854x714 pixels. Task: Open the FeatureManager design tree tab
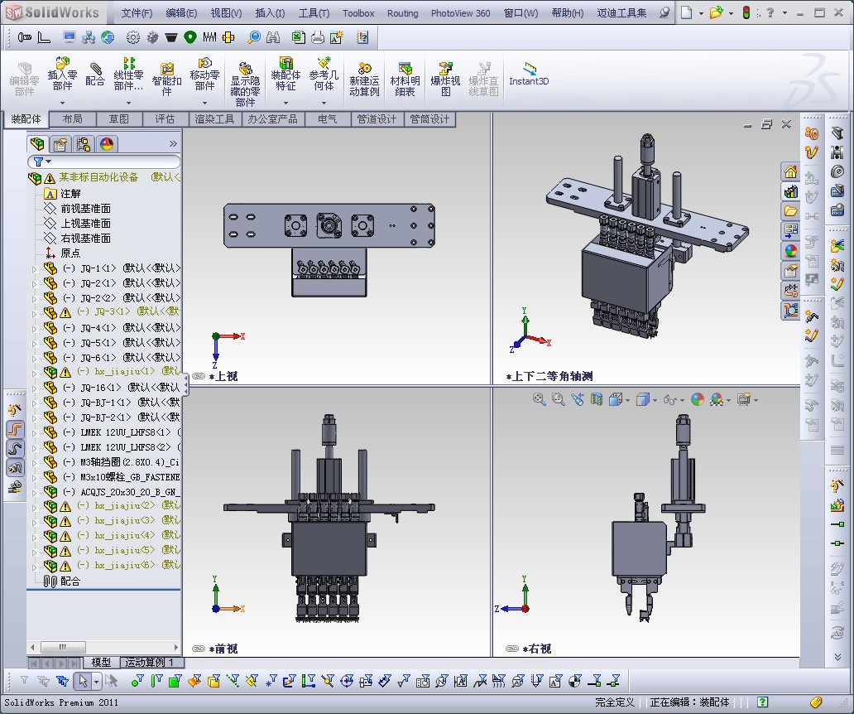tap(37, 144)
